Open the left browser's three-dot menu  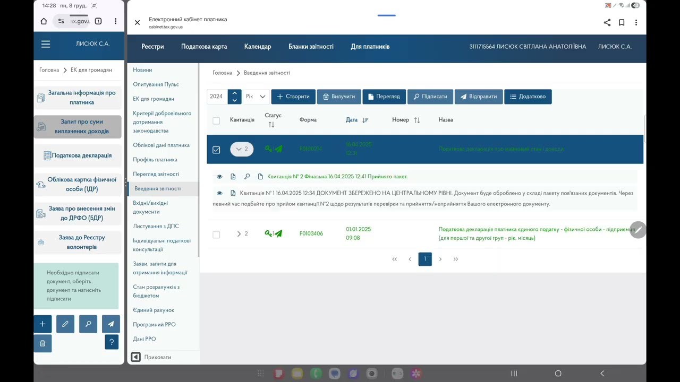click(115, 21)
